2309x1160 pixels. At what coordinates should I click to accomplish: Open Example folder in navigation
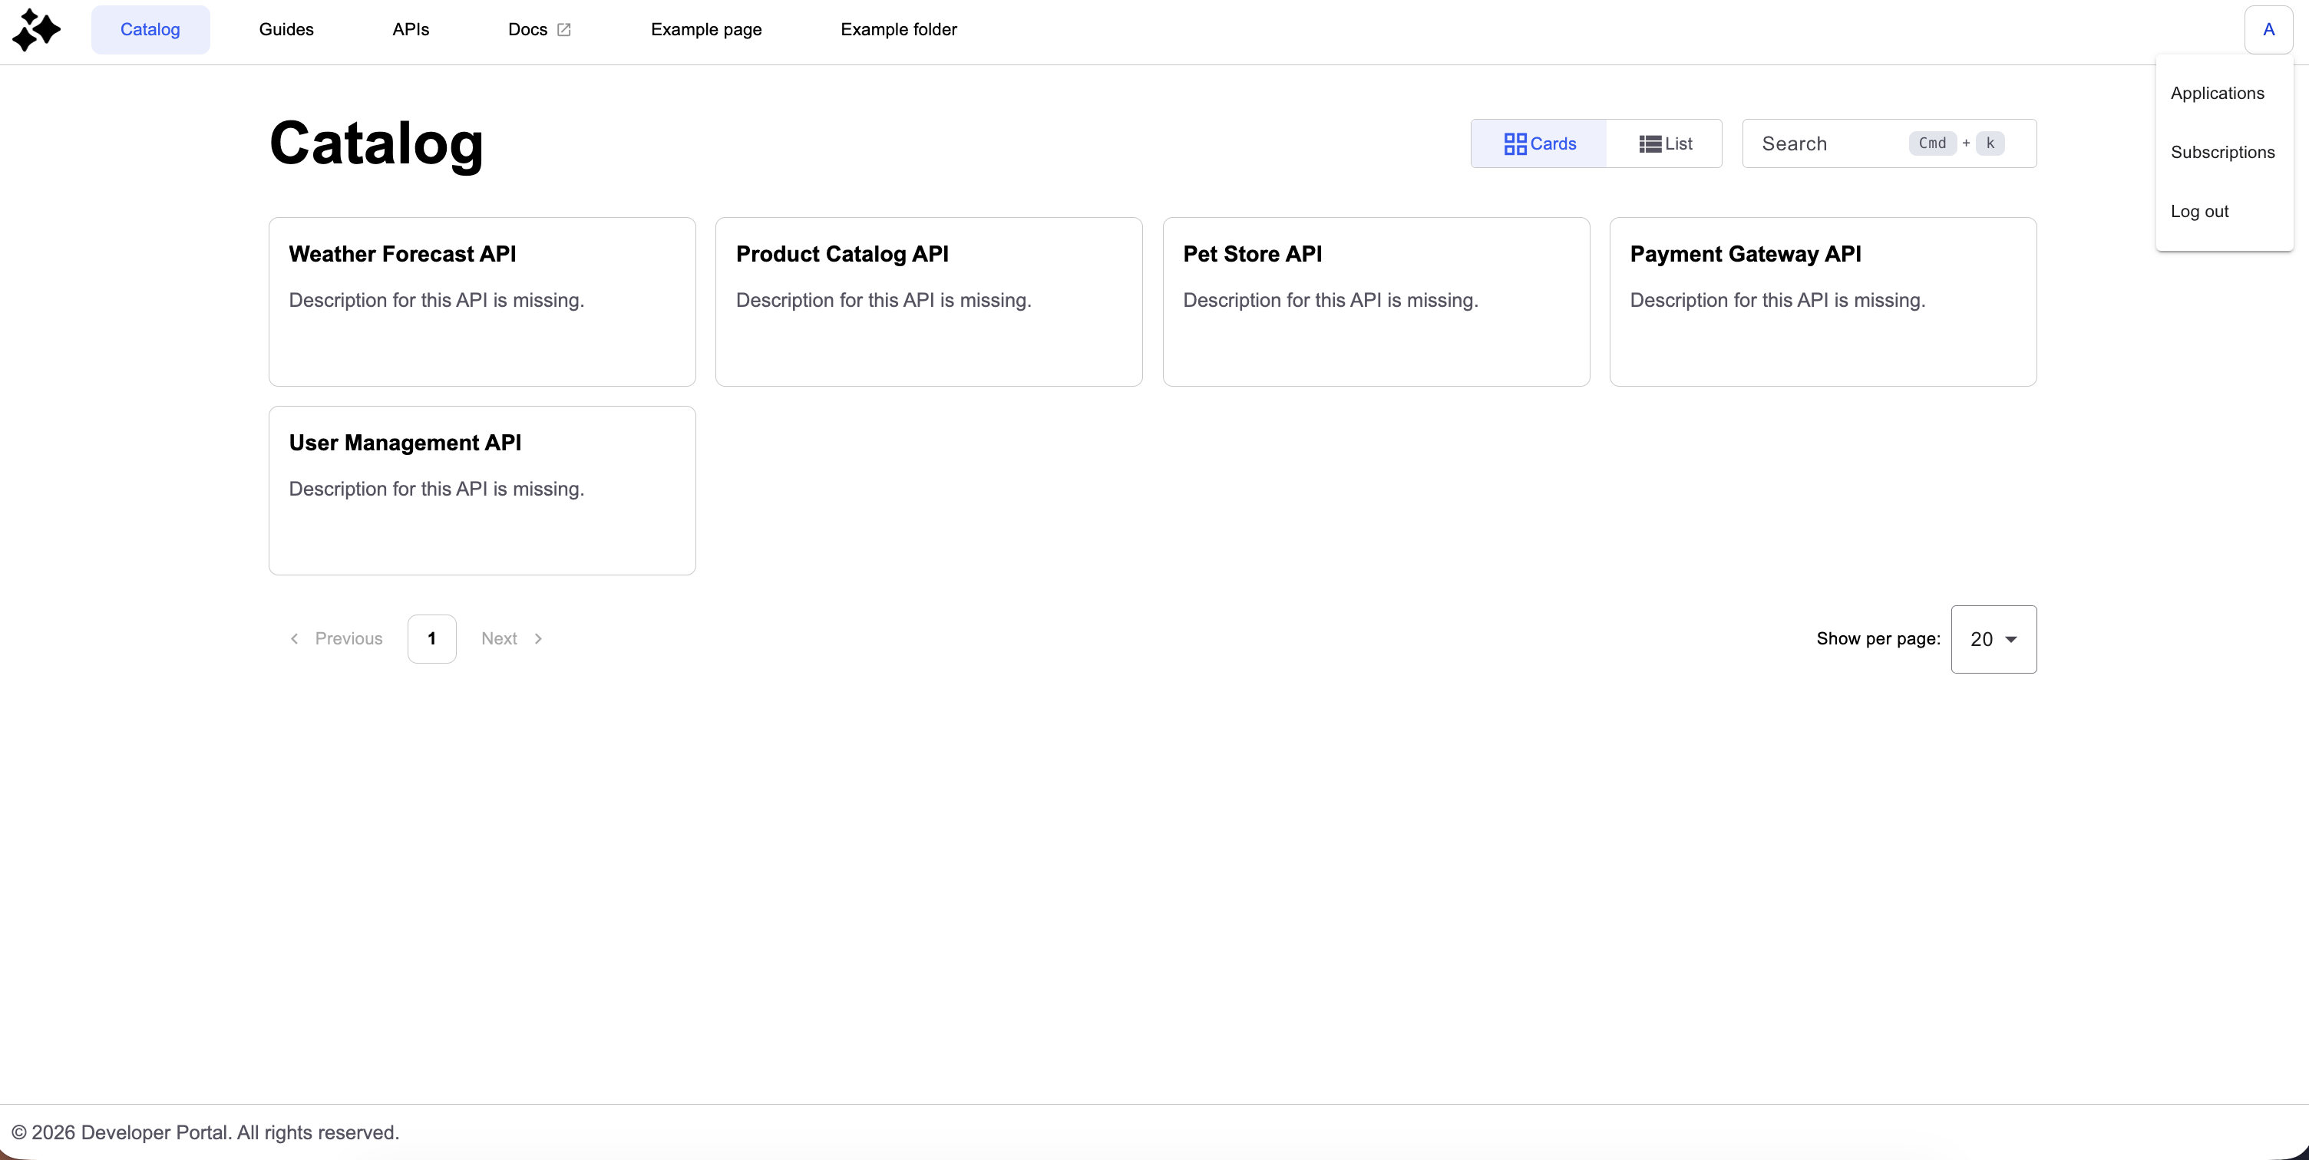click(x=898, y=30)
